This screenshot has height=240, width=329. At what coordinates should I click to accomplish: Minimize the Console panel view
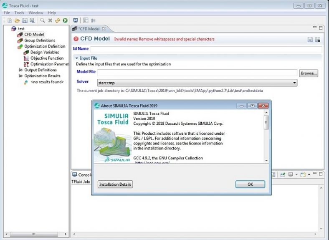[x=314, y=174]
